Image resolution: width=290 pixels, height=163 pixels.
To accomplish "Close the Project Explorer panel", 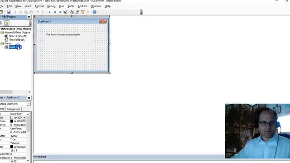I will pos(29,17).
